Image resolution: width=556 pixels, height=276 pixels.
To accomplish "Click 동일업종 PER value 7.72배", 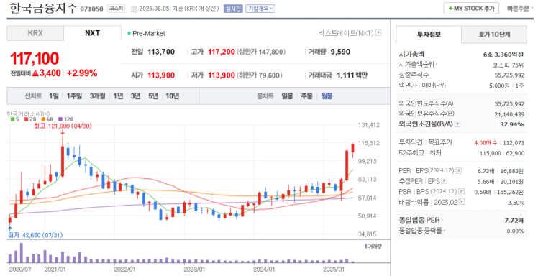I will click(514, 221).
